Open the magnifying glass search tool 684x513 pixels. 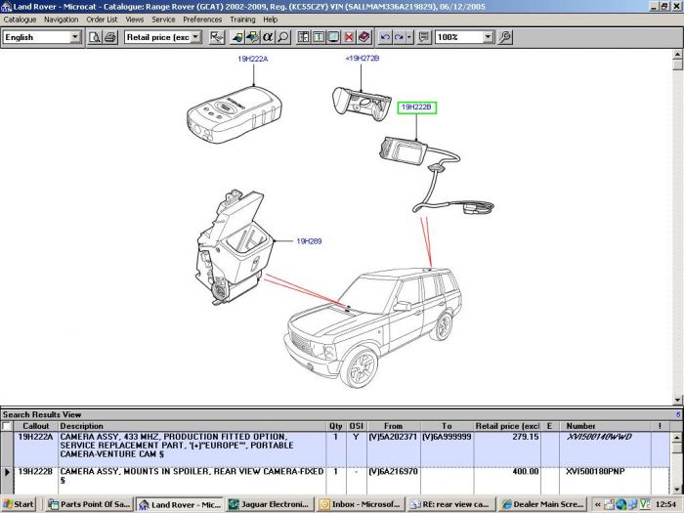point(283,37)
